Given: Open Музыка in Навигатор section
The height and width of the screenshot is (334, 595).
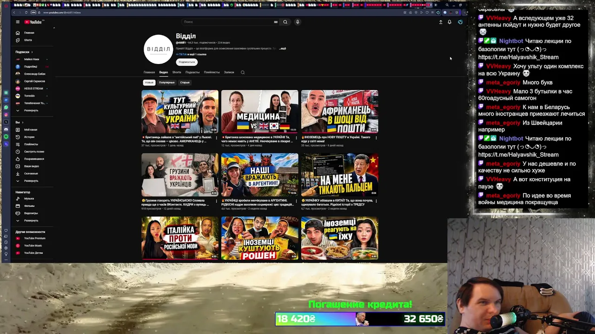Looking at the screenshot, I should [29, 199].
